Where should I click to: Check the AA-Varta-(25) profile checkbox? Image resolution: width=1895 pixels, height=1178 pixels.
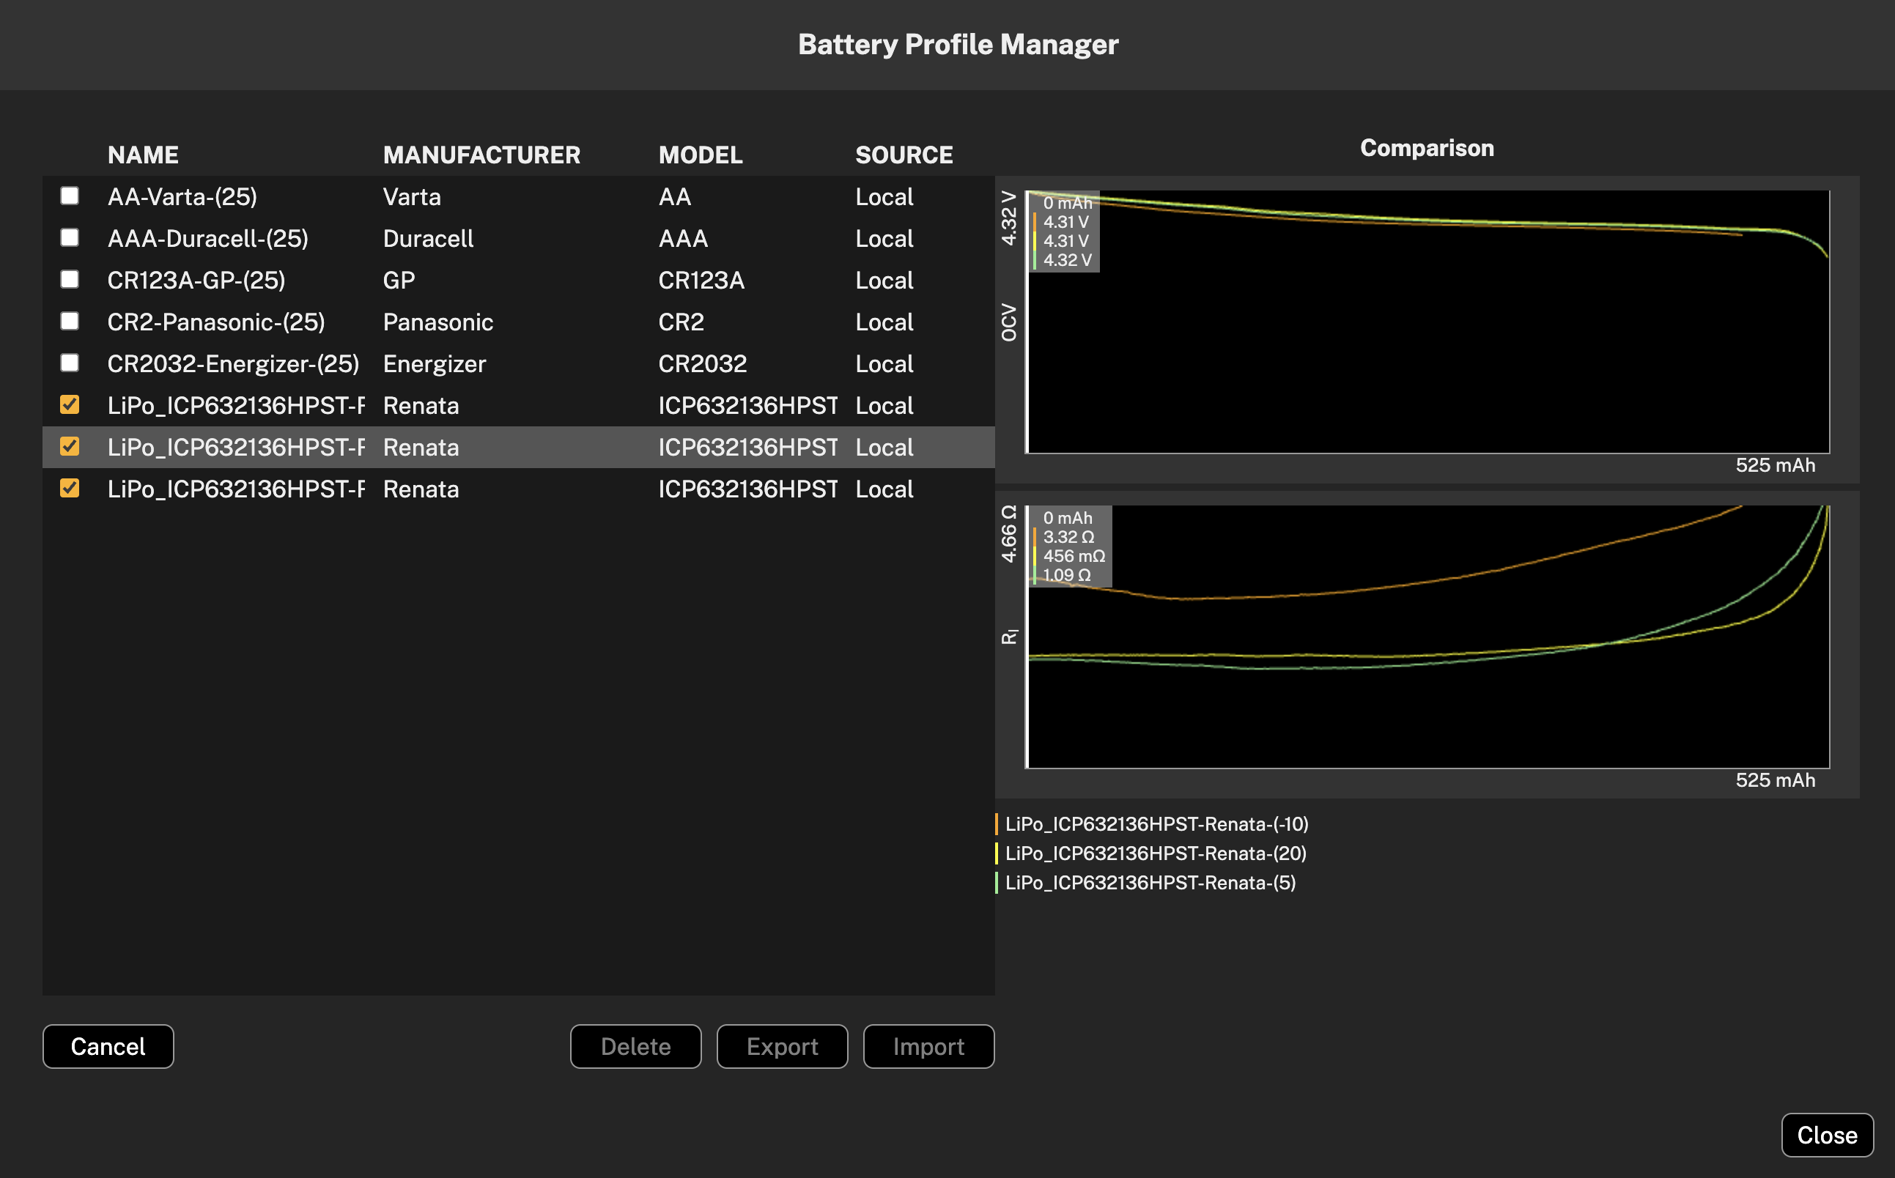70,196
